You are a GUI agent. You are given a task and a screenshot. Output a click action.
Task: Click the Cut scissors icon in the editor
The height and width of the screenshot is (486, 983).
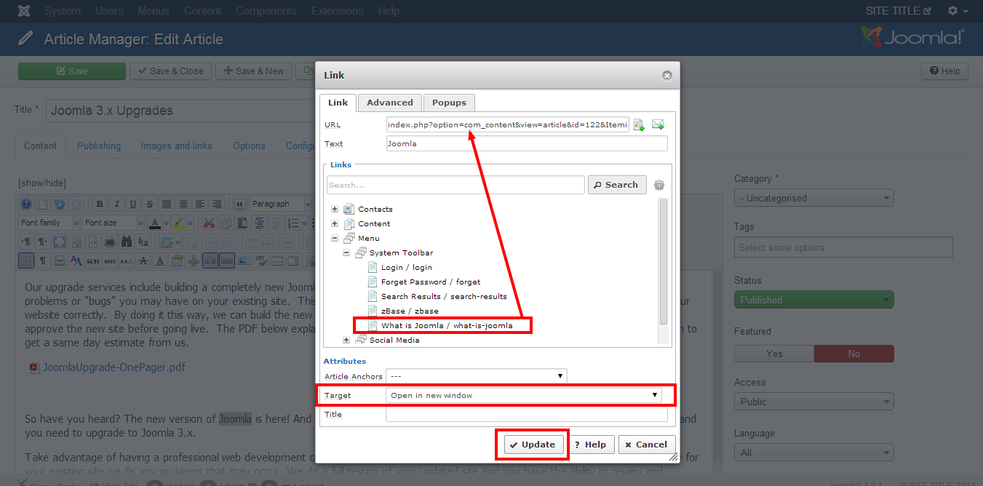209,223
